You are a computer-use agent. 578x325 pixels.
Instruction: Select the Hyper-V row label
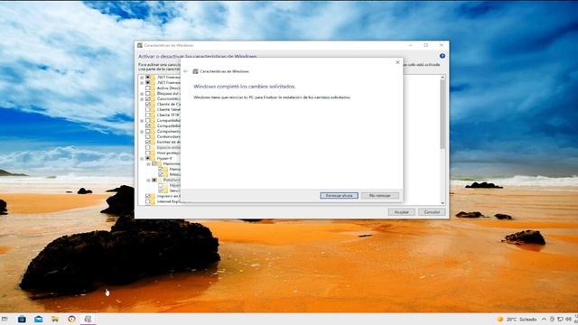tap(164, 158)
